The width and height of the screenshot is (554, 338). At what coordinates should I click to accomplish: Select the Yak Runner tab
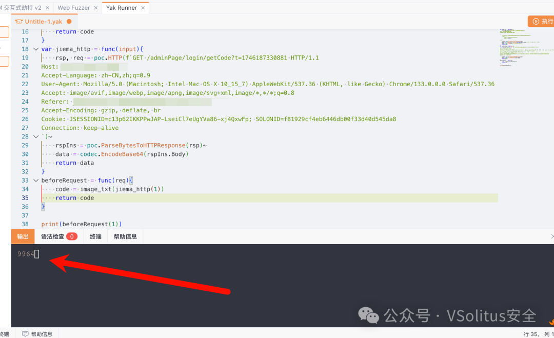[121, 8]
